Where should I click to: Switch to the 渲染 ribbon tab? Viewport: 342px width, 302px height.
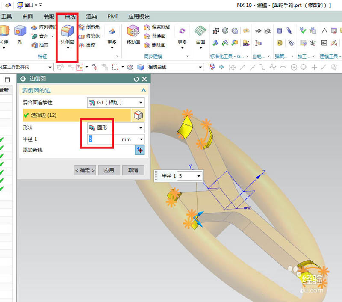[x=91, y=16]
